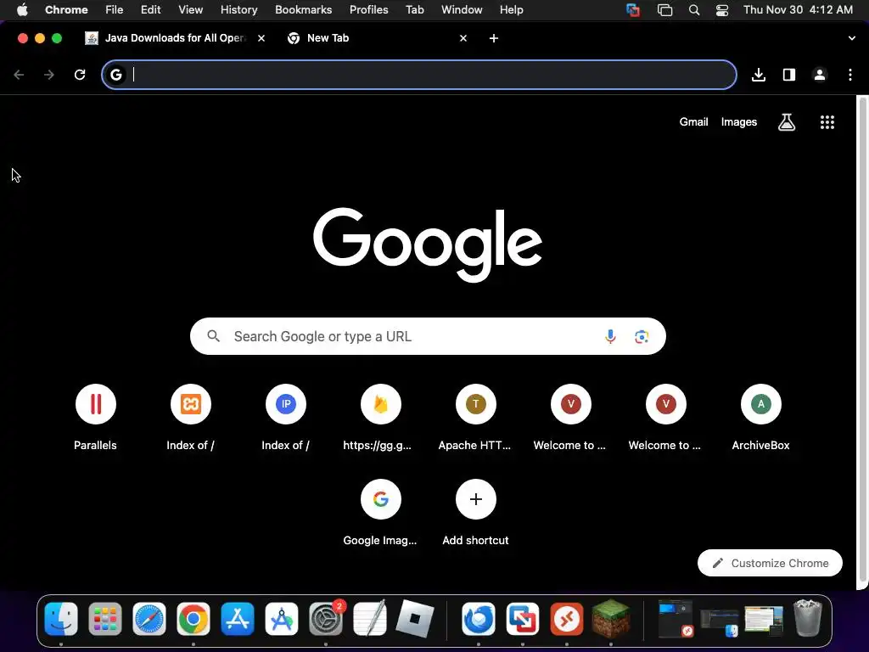This screenshot has width=869, height=652.
Task: Close the Java Downloads tab
Action: click(x=261, y=38)
